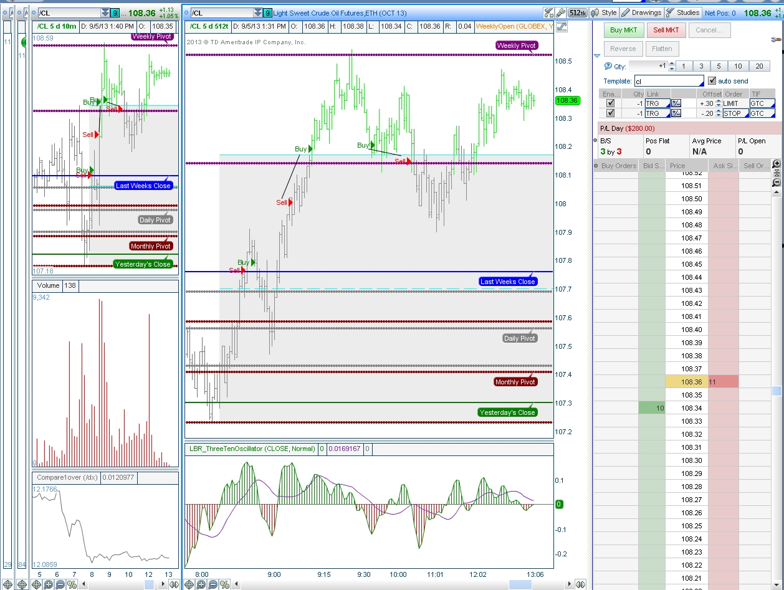This screenshot has height=590, width=784.
Task: Click the Buy MKT button
Action: pyautogui.click(x=623, y=30)
